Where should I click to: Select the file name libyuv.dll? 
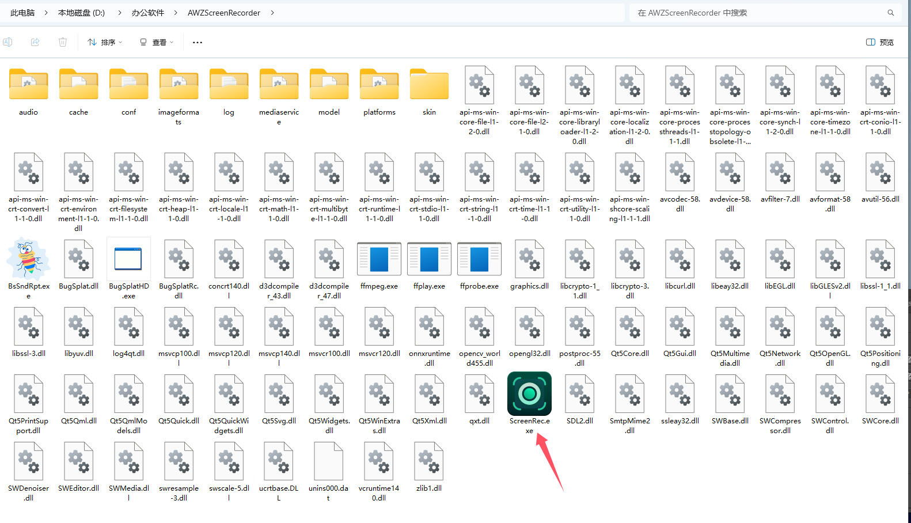pyautogui.click(x=78, y=354)
